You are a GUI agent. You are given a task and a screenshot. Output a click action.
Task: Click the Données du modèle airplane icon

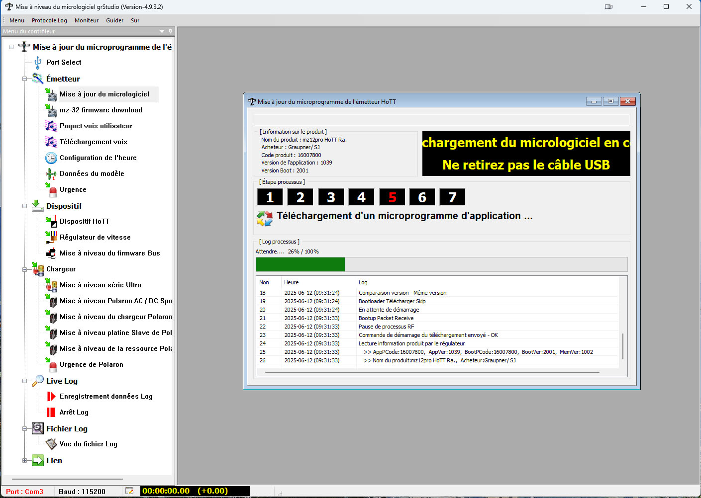coord(51,174)
